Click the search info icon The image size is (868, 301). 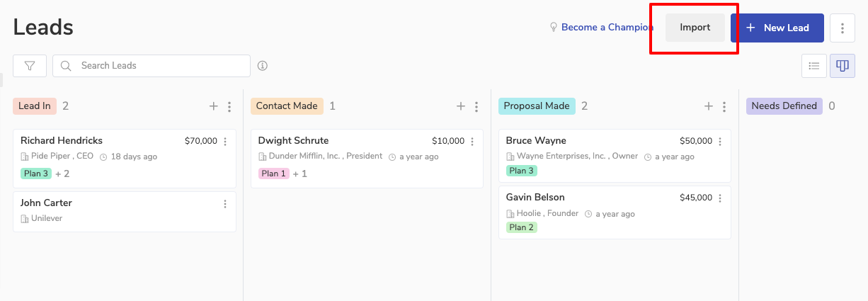point(263,66)
